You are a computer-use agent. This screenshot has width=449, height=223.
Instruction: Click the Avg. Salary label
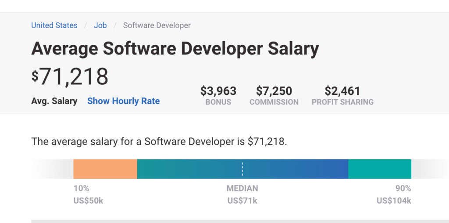(x=54, y=101)
